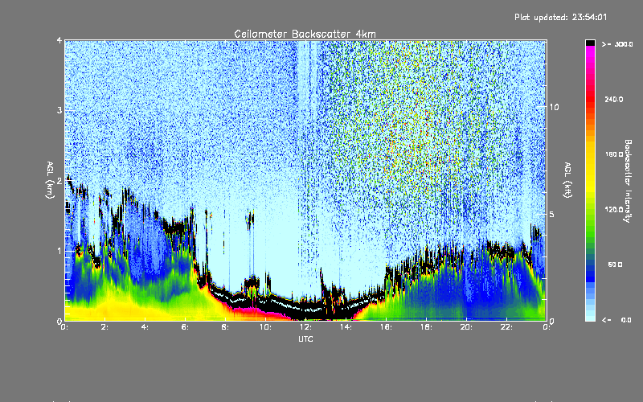Click the 4 km tick label
Viewport: 643px width, 402px height.
(59, 40)
